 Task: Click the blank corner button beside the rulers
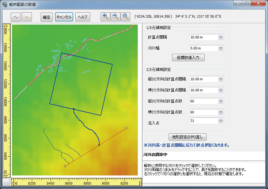[x=6, y=182]
